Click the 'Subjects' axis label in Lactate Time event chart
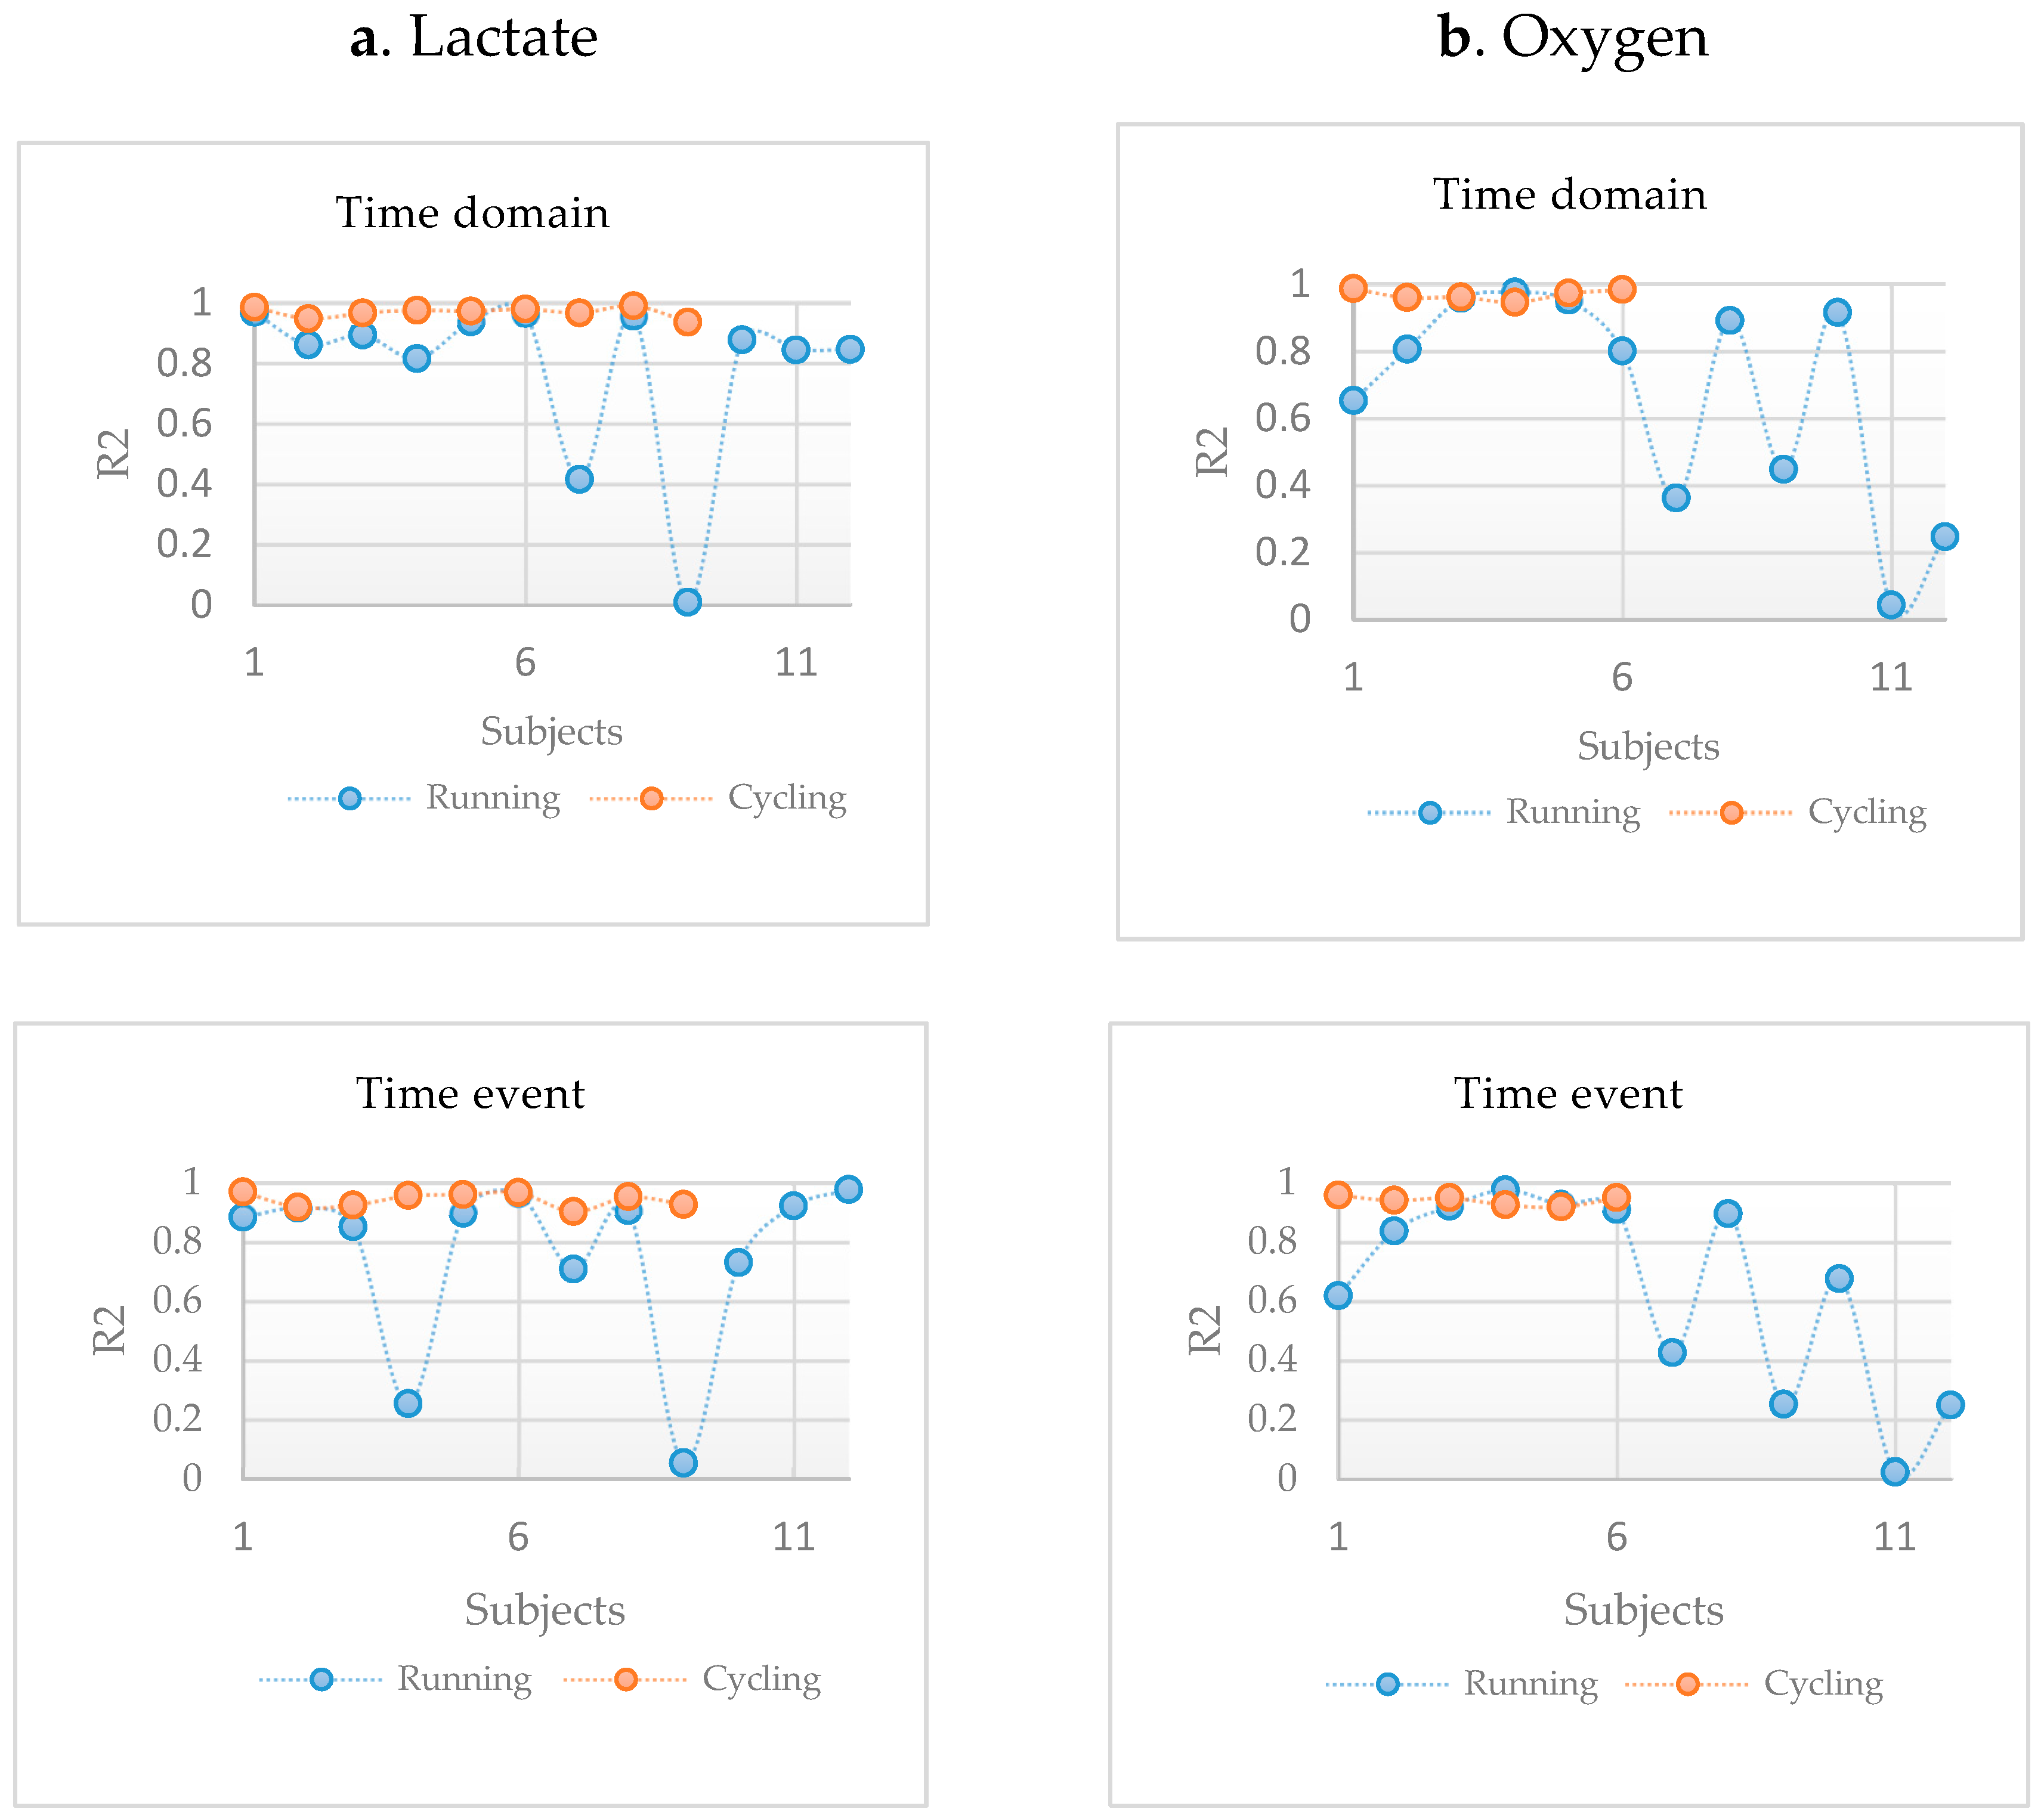Screen dimensions: 2044x1818 pyautogui.click(x=545, y=1610)
